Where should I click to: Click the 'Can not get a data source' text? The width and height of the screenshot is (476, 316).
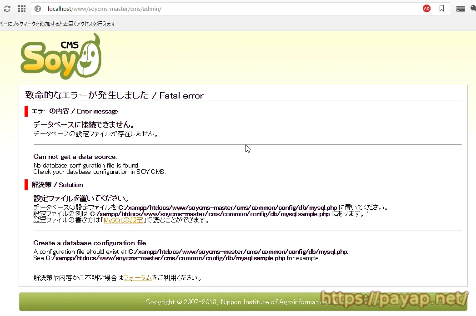coord(75,157)
